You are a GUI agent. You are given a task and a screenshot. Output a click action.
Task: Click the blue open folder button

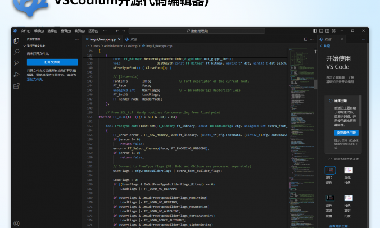click(52, 62)
